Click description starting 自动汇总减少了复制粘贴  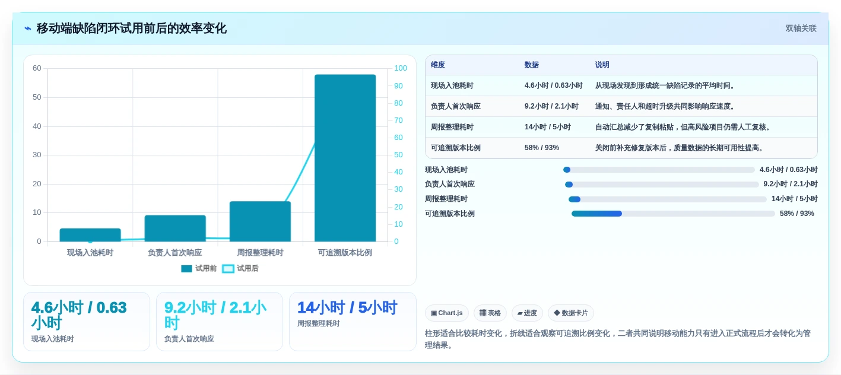click(684, 127)
